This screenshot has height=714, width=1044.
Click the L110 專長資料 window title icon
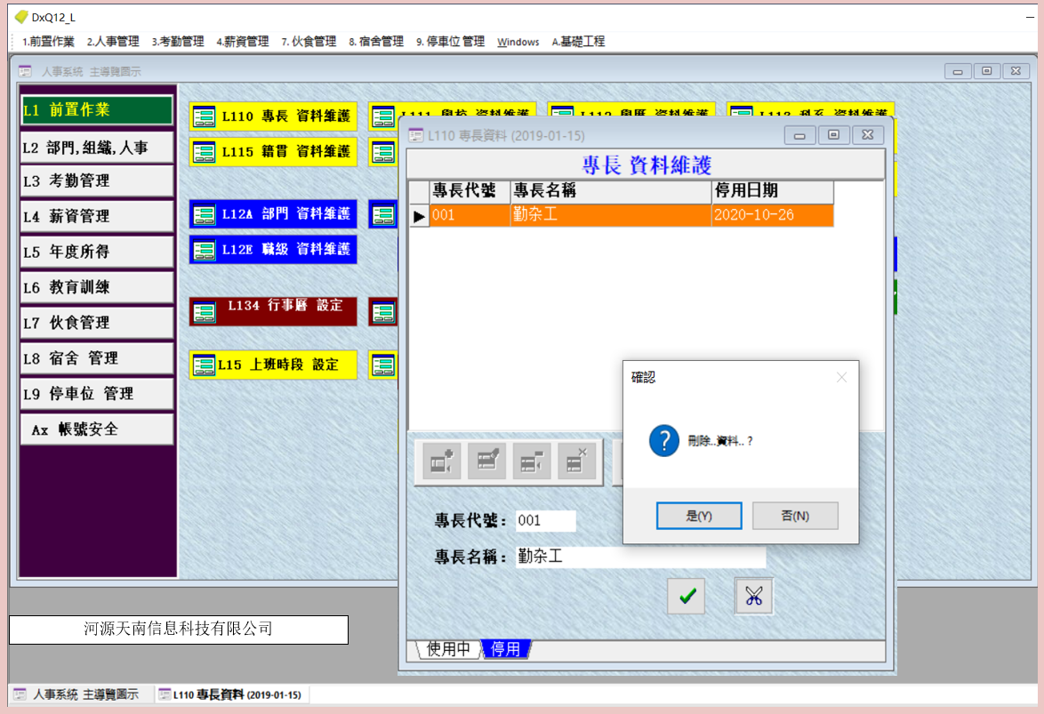(x=416, y=135)
